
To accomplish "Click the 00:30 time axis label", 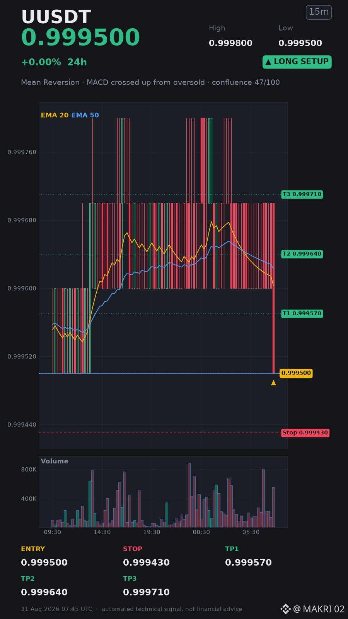I will pyautogui.click(x=201, y=532).
